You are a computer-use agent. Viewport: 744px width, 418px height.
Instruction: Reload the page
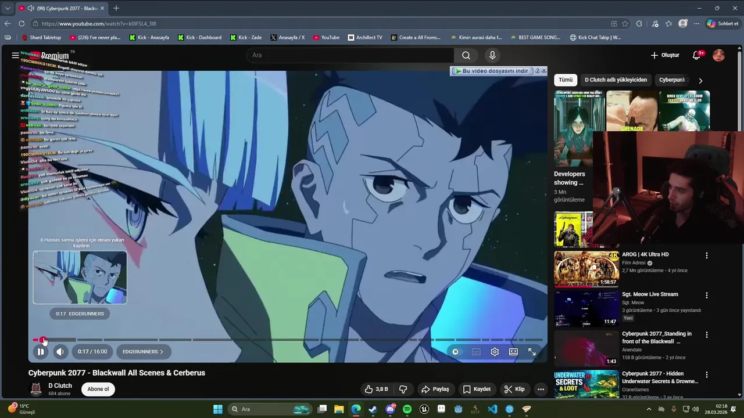pos(22,24)
